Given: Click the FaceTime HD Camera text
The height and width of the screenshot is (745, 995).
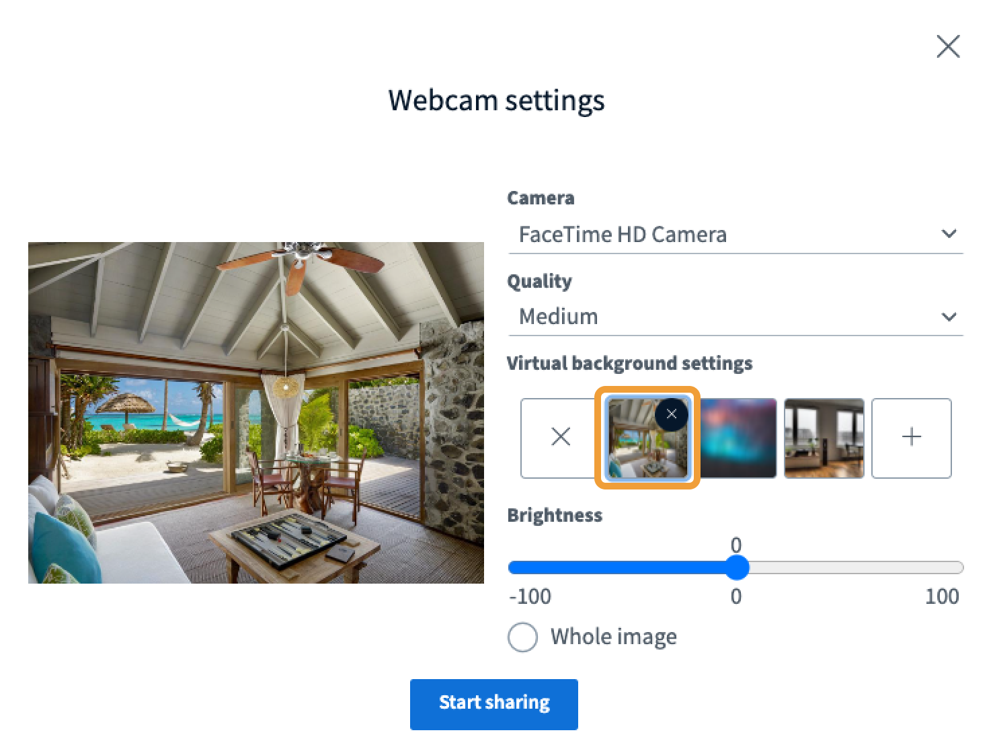Looking at the screenshot, I should (x=623, y=235).
